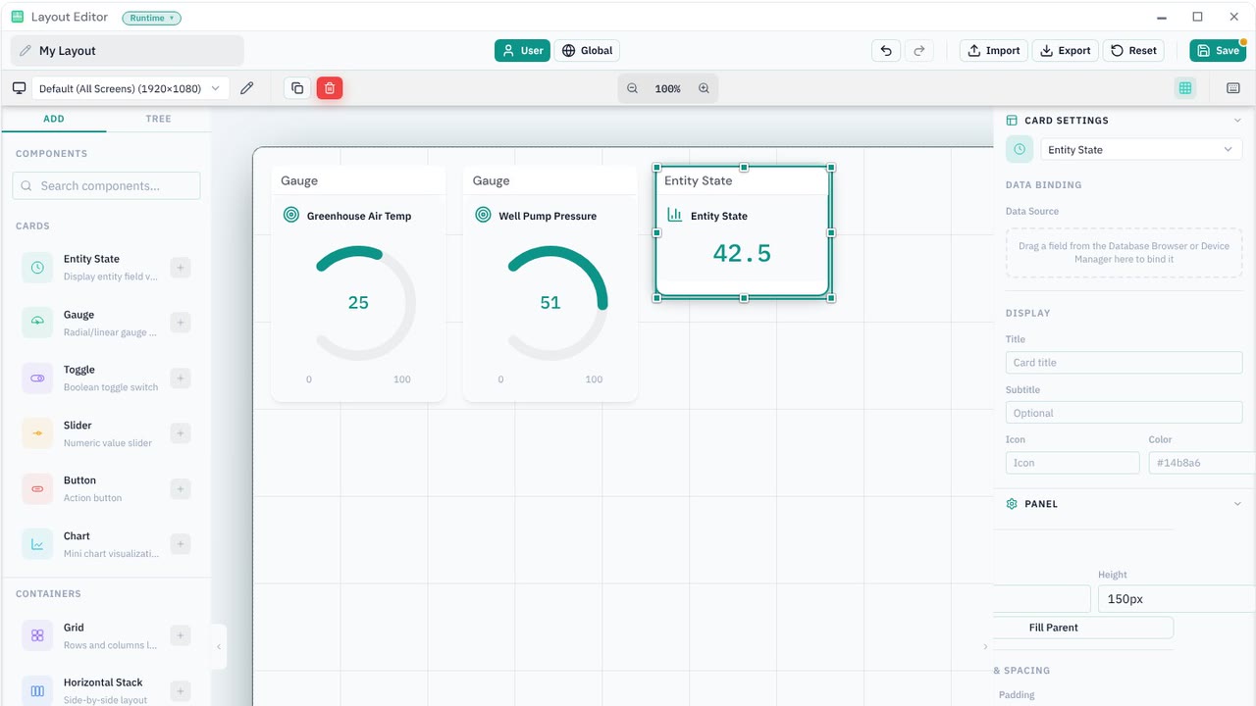The width and height of the screenshot is (1256, 706).
Task: Click the Grid container icon in the Containers list
Action: click(37, 635)
